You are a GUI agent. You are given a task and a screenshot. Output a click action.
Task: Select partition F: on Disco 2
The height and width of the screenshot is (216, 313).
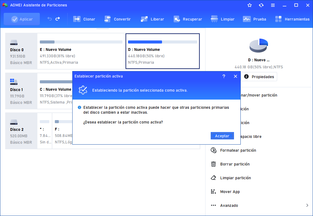tap(62, 131)
